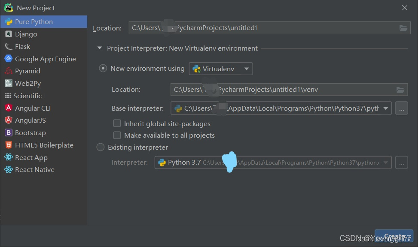Select HTML5 Boilerplate label
418x247 pixels.
point(44,145)
